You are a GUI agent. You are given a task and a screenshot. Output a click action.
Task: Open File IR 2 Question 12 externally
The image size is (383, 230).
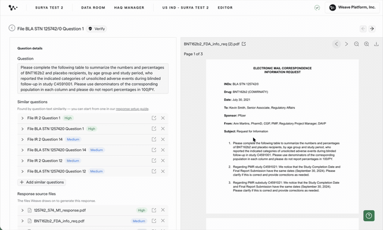coord(154,160)
